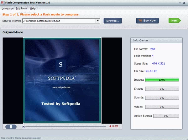Click the Videos 0% progress bar
The width and height of the screenshot is (188, 140).
coord(162,107)
